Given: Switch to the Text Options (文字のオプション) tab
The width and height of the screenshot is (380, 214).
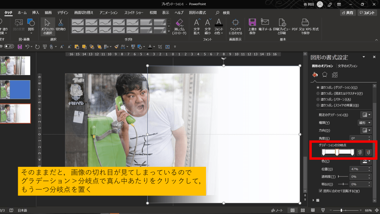Looking at the screenshot, I should click(348, 66).
